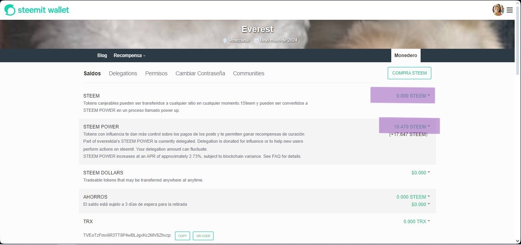The image size is (521, 245).
Task: Expand the $0.000 Steem Dollars dropdown
Action: tap(421, 172)
